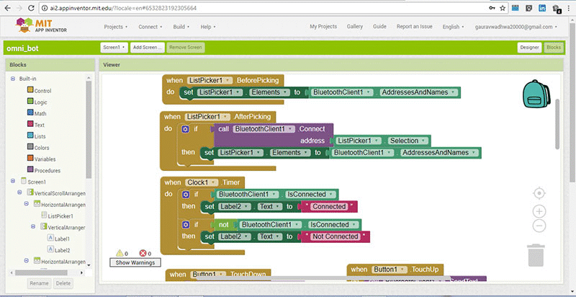Open the Screen1 dropdown button
Screen dimensions: 576x297
(x=114, y=48)
